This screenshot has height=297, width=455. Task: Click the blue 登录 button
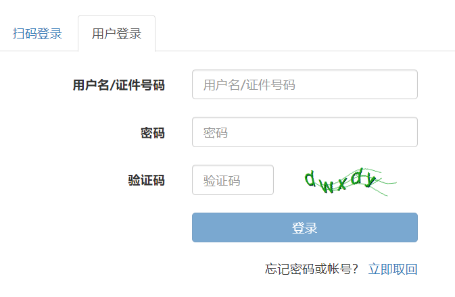305,227
